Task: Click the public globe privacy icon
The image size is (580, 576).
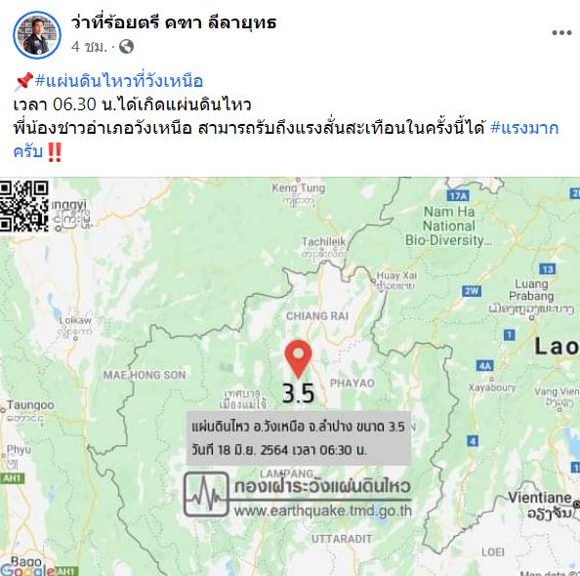Action: click(127, 47)
